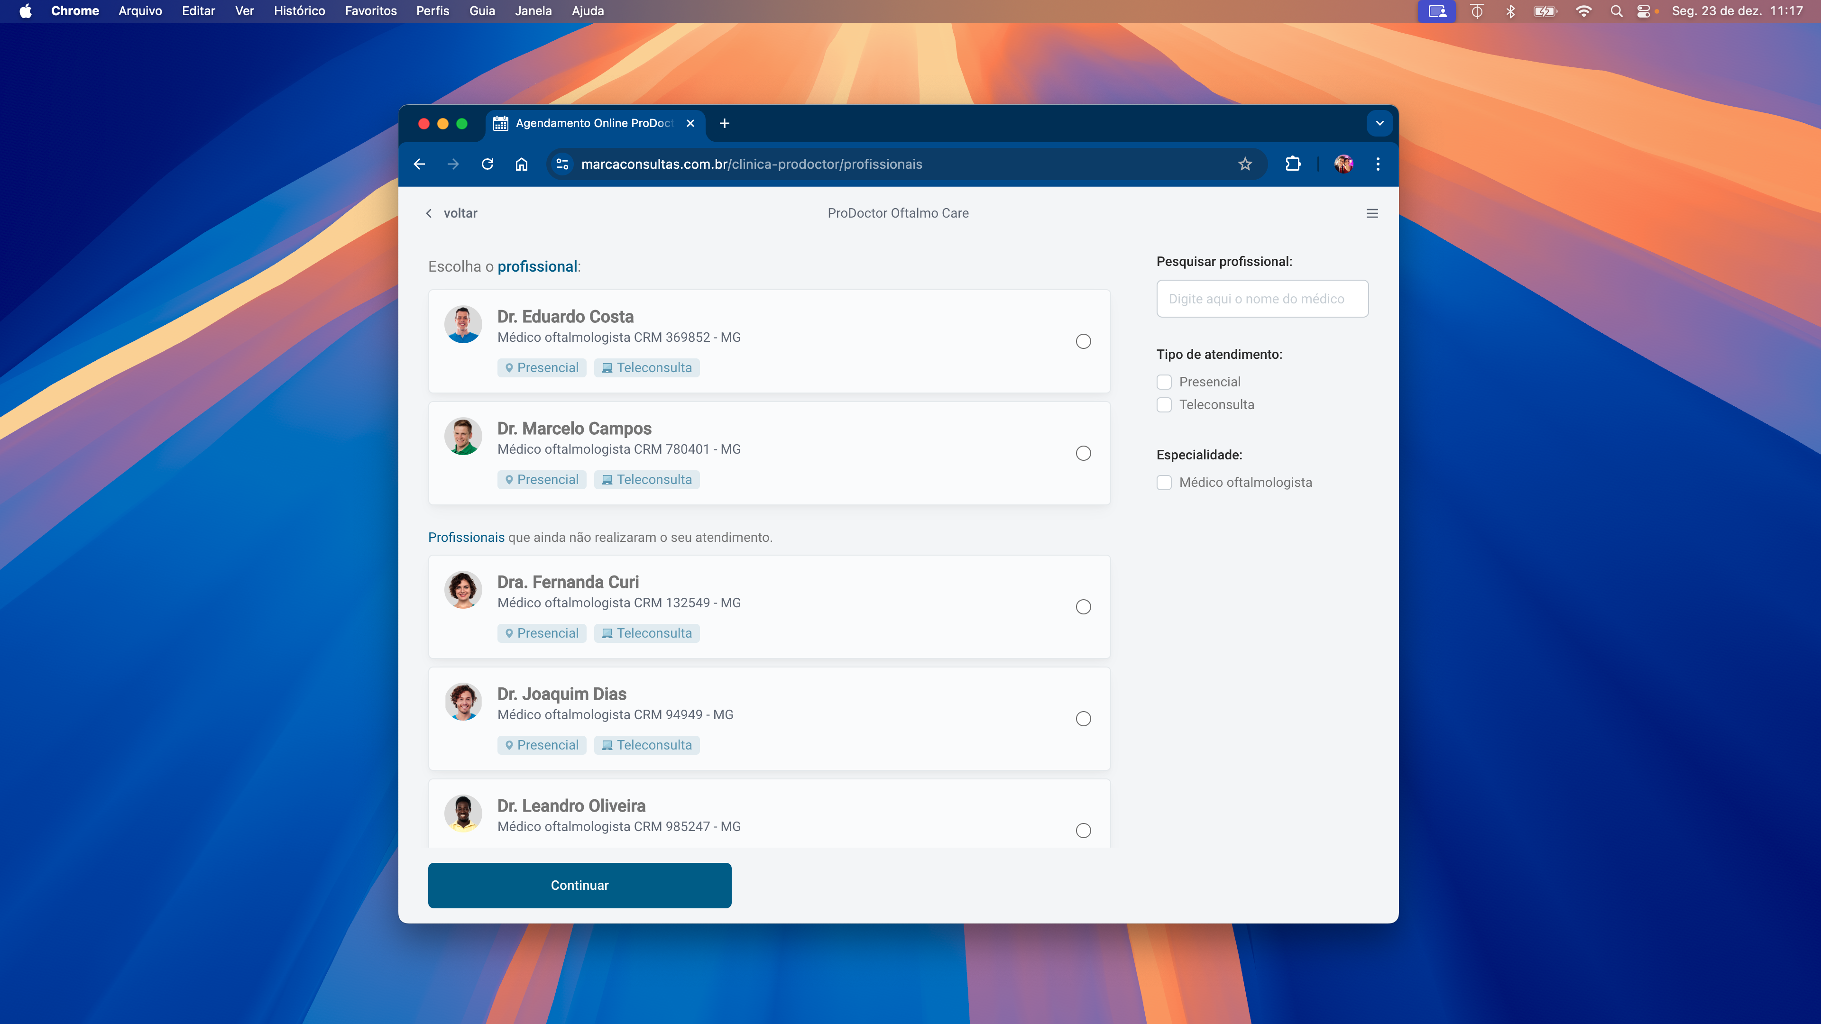Click Dr. Leandro Oliveira's avatar photo
The height and width of the screenshot is (1024, 1821).
point(463,814)
